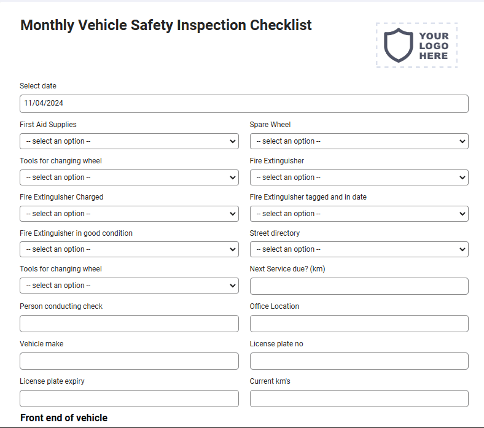Click the Select date field showing 11/04/2024
484x428 pixels.
point(244,104)
